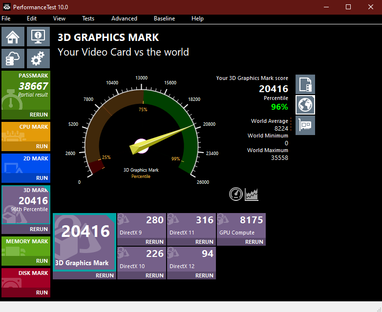Viewport: 382px width, 312px height.
Task: Rerun the GPU Compute test
Action: tap(241, 242)
